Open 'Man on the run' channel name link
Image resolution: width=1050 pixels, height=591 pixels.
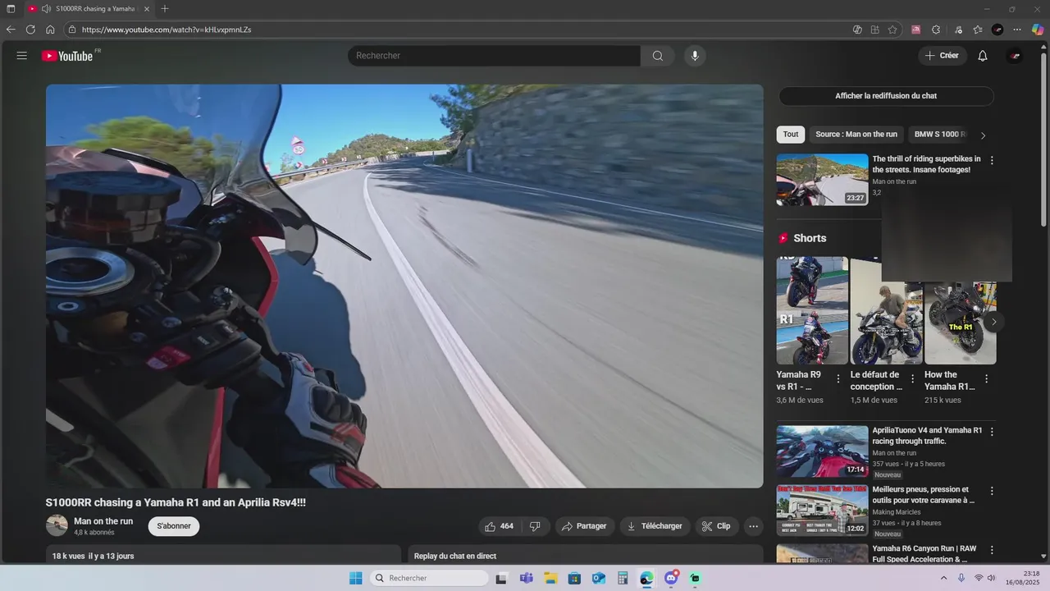(x=103, y=521)
